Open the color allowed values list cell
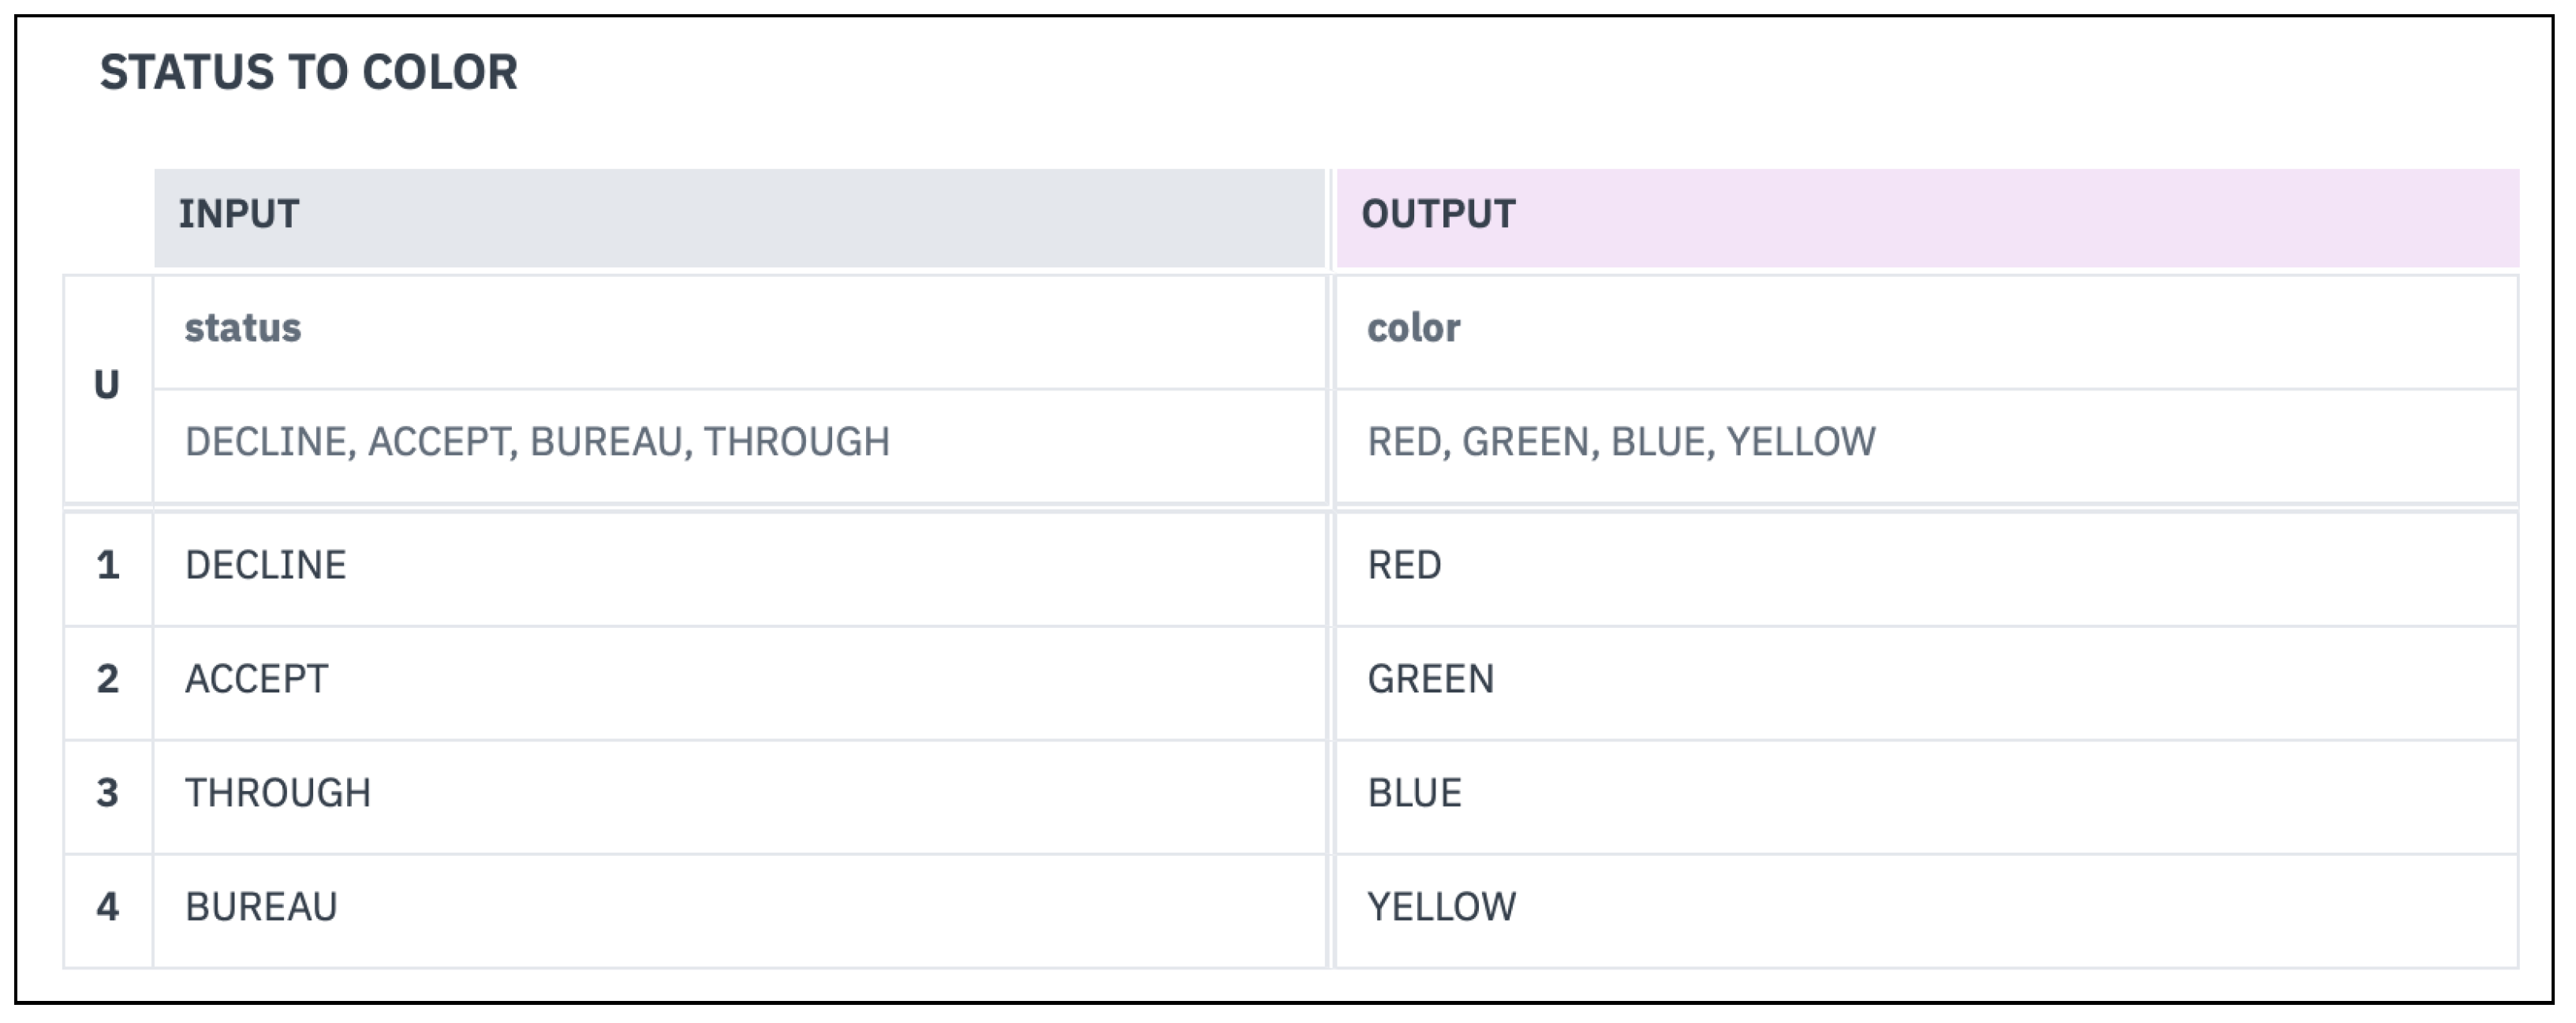 pos(1926,443)
